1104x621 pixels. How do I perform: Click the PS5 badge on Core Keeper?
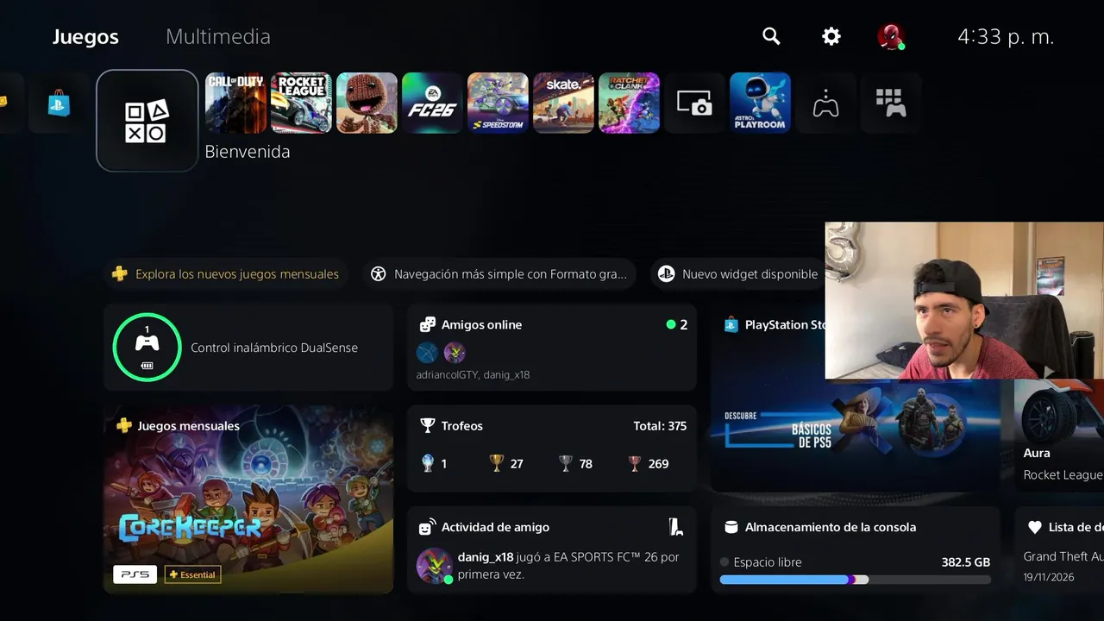[135, 574]
